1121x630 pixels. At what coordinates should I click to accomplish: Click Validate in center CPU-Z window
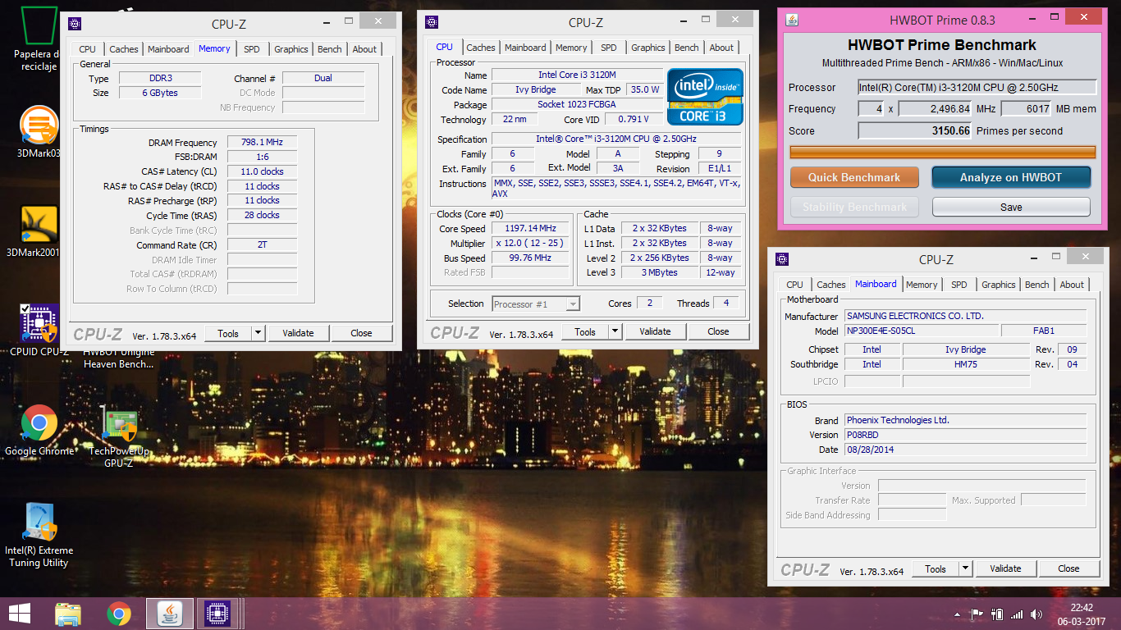pyautogui.click(x=655, y=331)
